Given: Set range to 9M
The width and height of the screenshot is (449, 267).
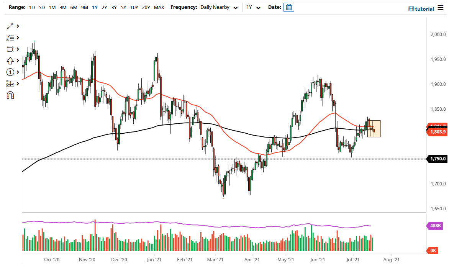Looking at the screenshot, I should (x=84, y=7).
